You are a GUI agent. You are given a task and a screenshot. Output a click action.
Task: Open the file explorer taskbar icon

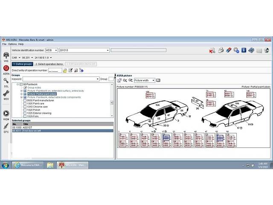[x=50, y=165]
